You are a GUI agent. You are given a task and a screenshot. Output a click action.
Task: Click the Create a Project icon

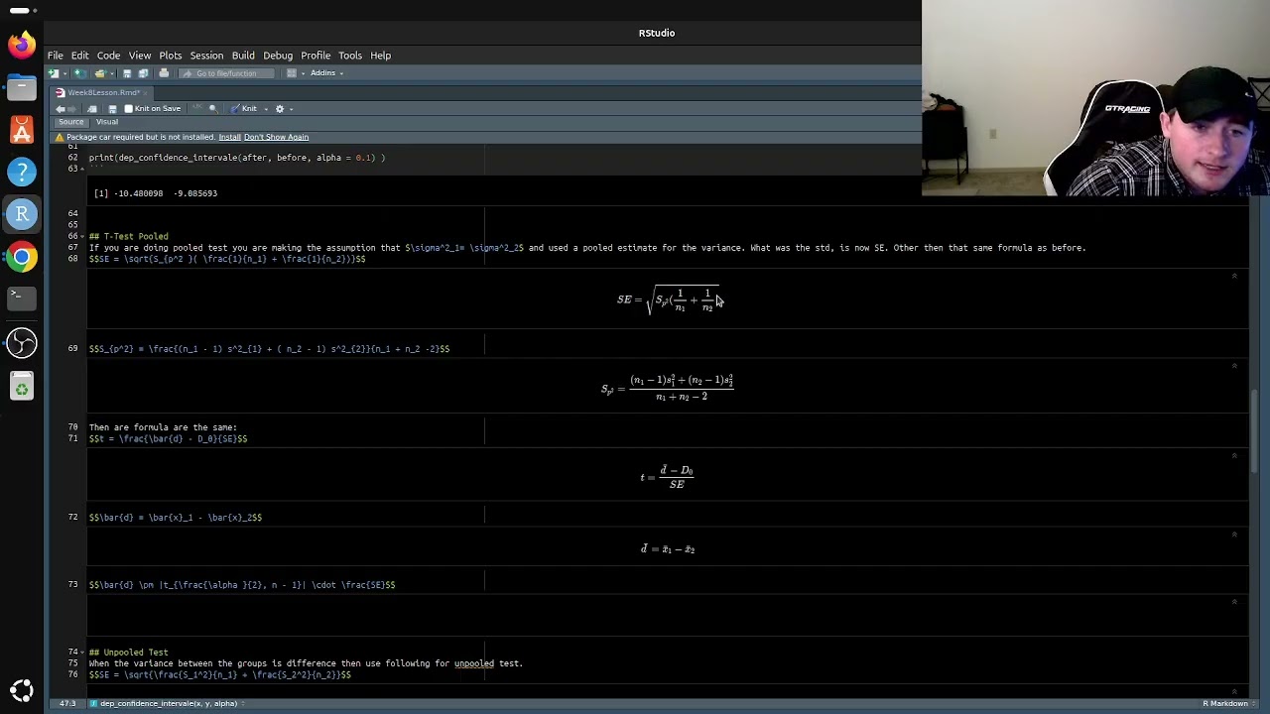(x=80, y=73)
